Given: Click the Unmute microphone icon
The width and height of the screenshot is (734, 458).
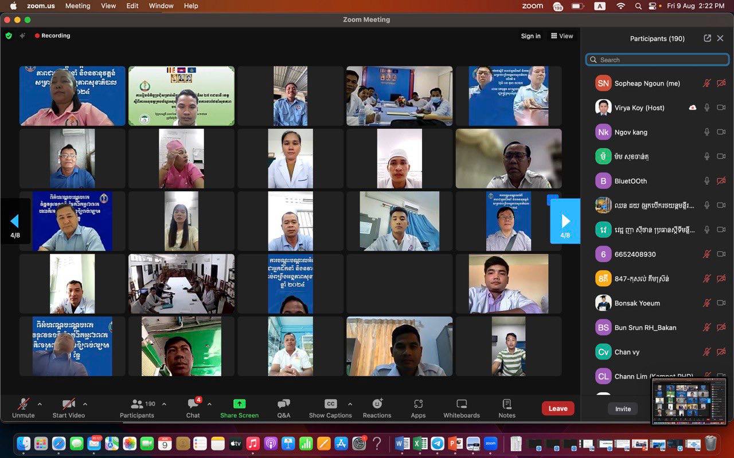Looking at the screenshot, I should pyautogui.click(x=24, y=404).
